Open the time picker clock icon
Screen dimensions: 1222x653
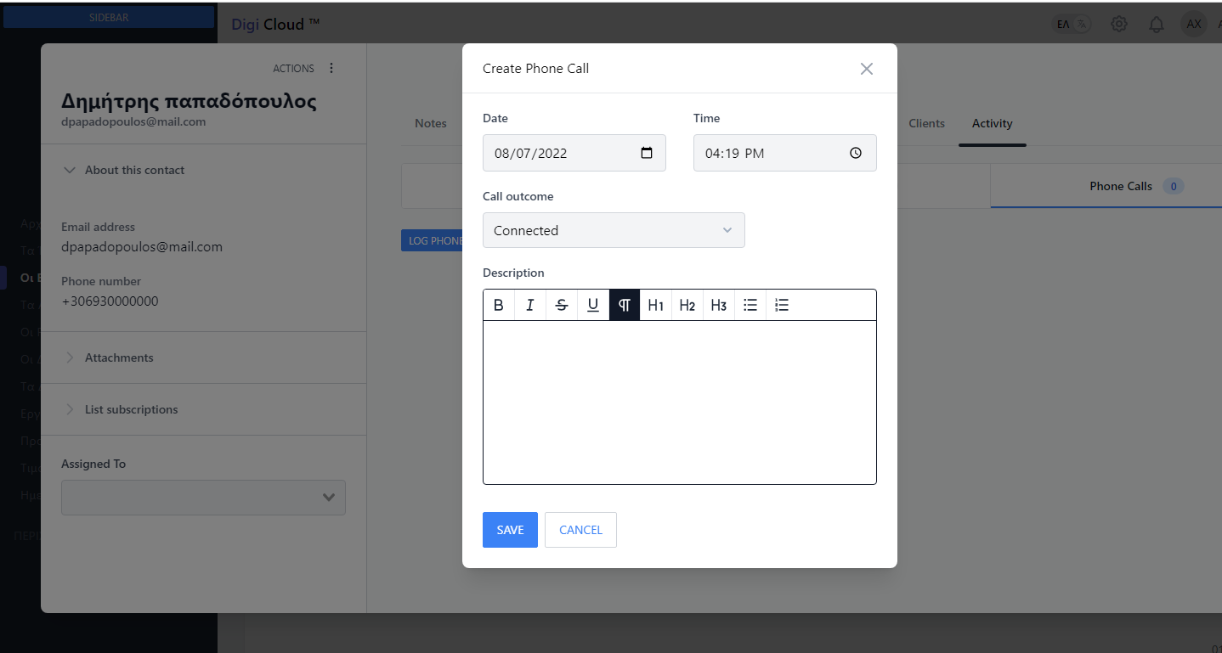856,153
